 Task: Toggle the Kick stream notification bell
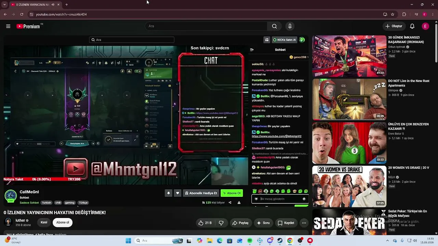(x=168, y=193)
